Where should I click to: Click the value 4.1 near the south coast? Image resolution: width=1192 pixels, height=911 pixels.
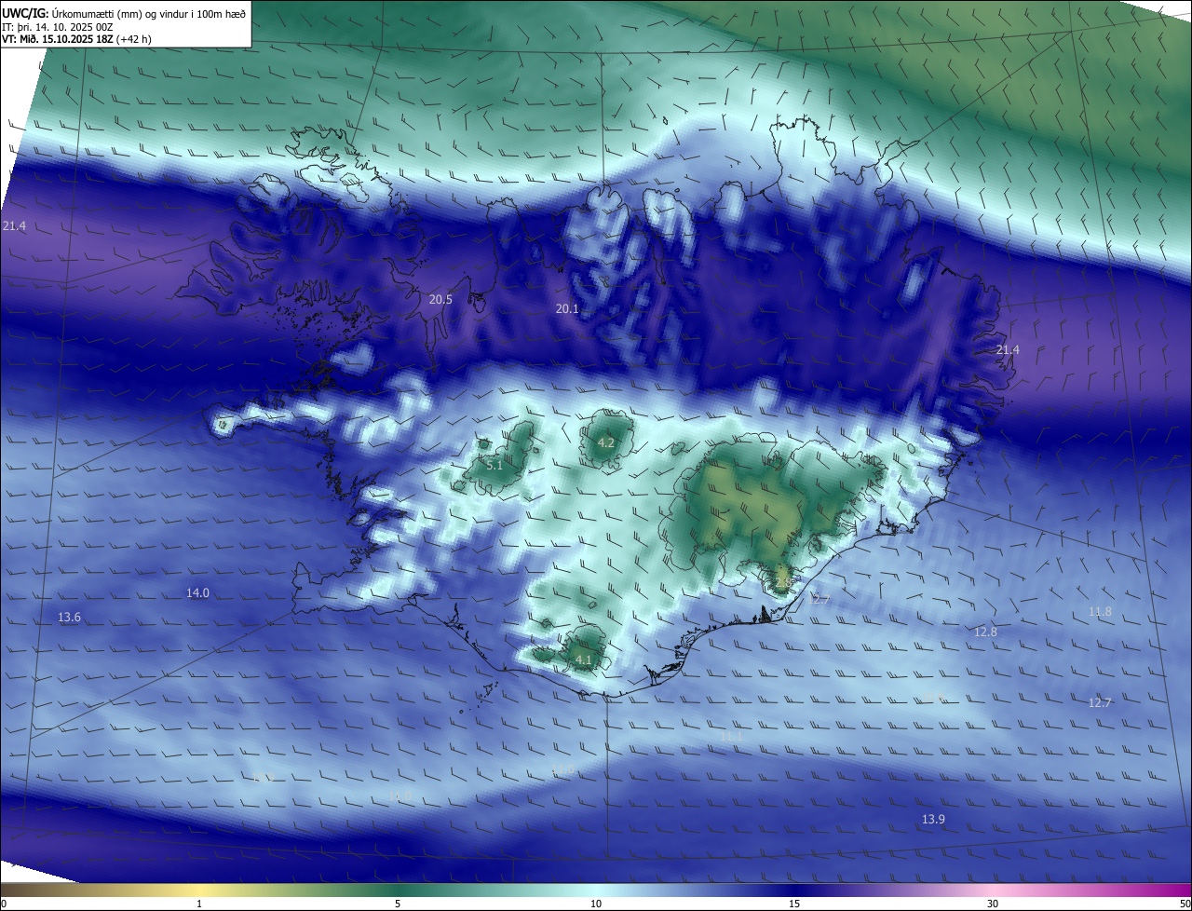pyautogui.click(x=584, y=659)
